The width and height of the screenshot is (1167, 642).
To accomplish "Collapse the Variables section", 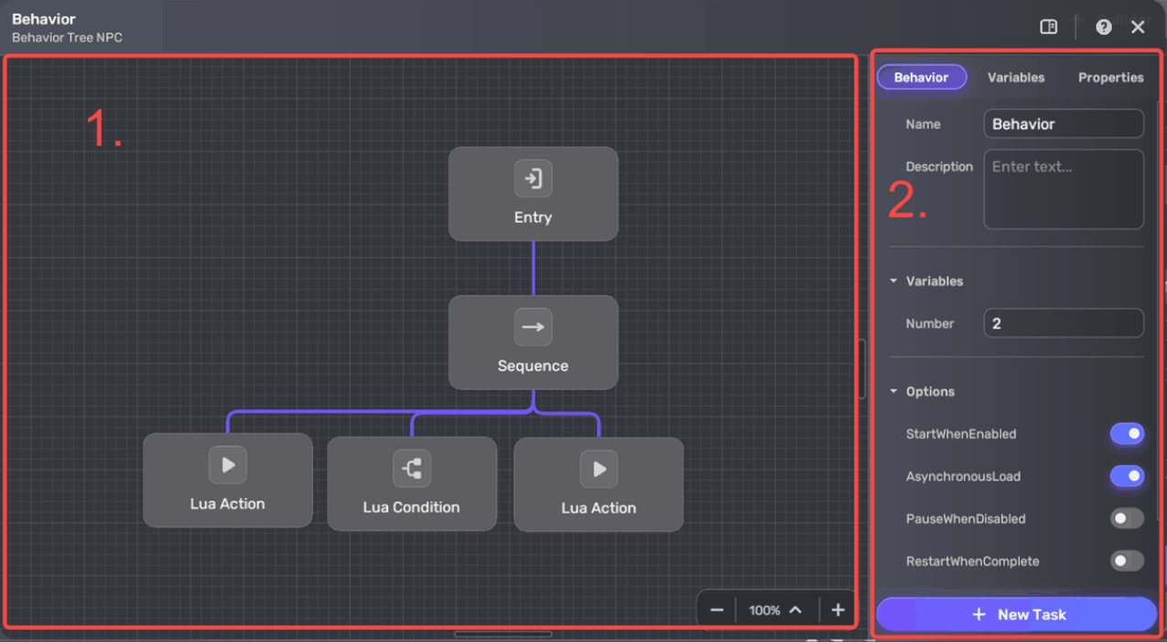I will (894, 281).
